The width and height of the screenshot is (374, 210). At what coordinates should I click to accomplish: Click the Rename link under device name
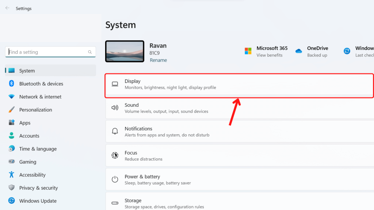click(159, 60)
